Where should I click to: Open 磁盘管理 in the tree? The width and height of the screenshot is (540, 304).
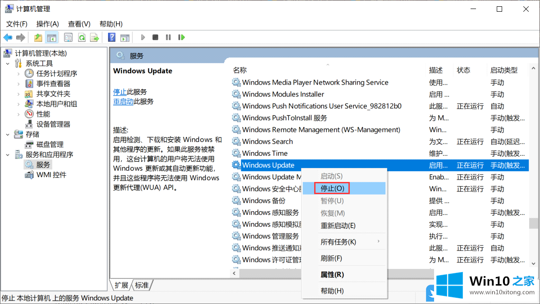pos(50,145)
